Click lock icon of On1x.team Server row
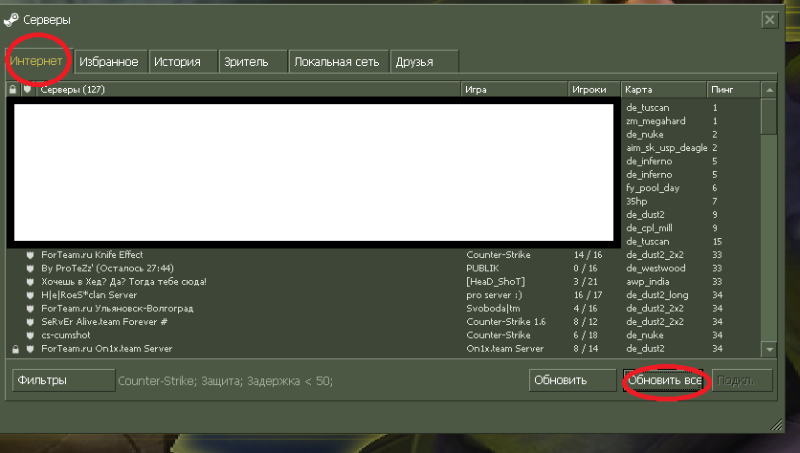Image resolution: width=800 pixels, height=453 pixels. tap(15, 349)
